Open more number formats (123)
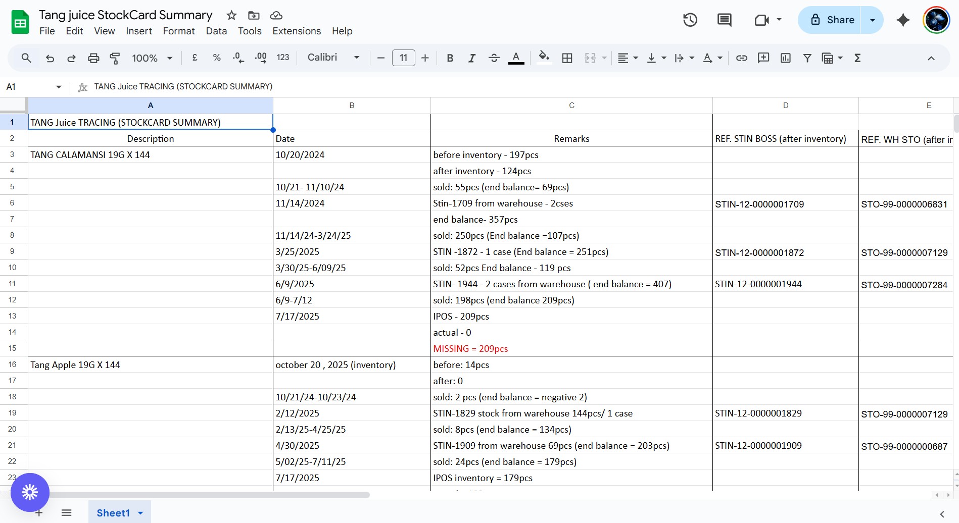 click(x=283, y=58)
